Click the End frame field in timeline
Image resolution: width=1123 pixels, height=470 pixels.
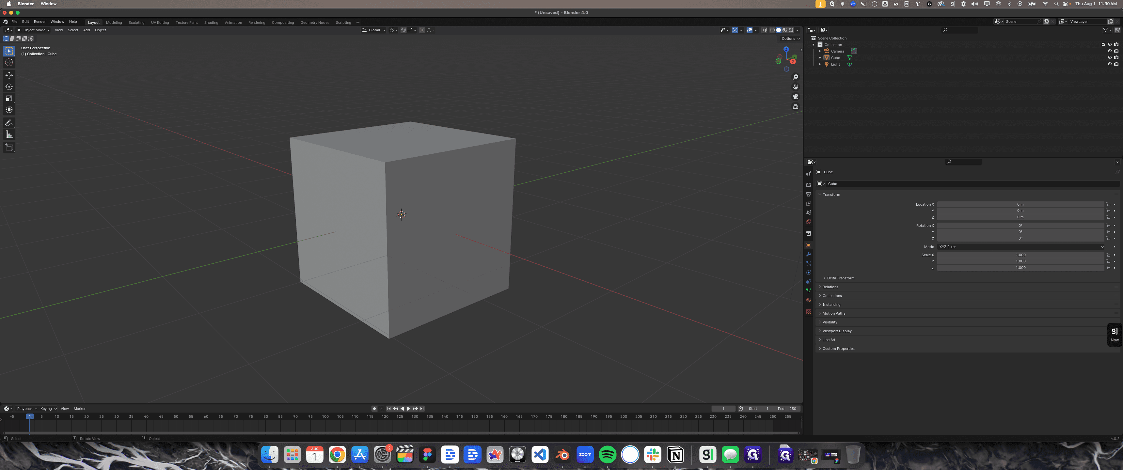pos(787,409)
